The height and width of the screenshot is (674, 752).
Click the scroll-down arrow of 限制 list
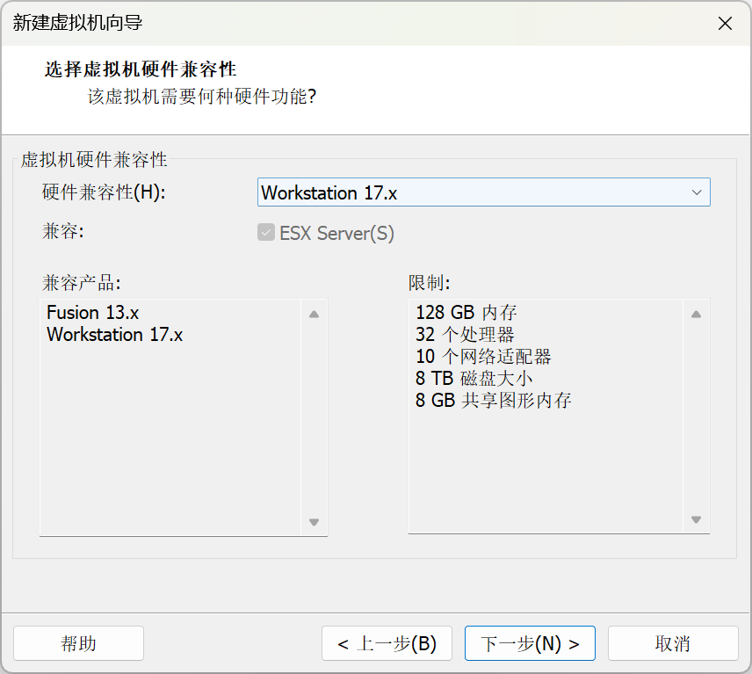[698, 521]
